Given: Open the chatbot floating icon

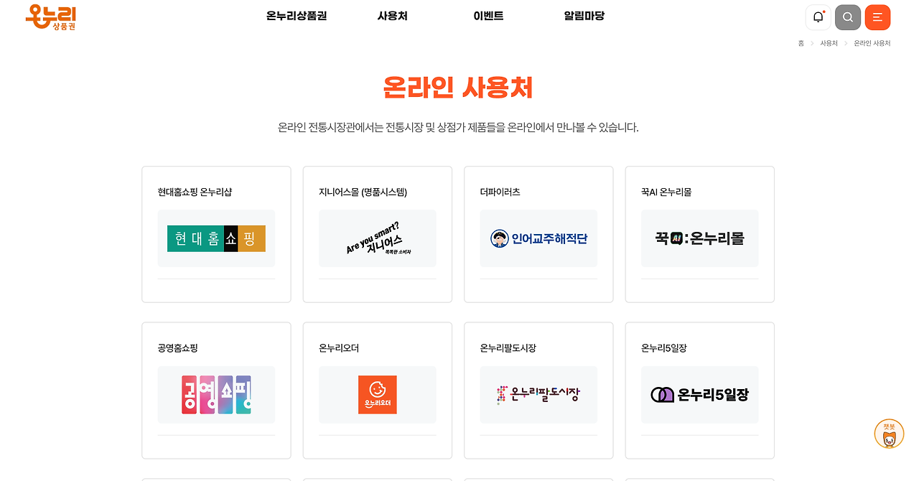Looking at the screenshot, I should coord(889,434).
